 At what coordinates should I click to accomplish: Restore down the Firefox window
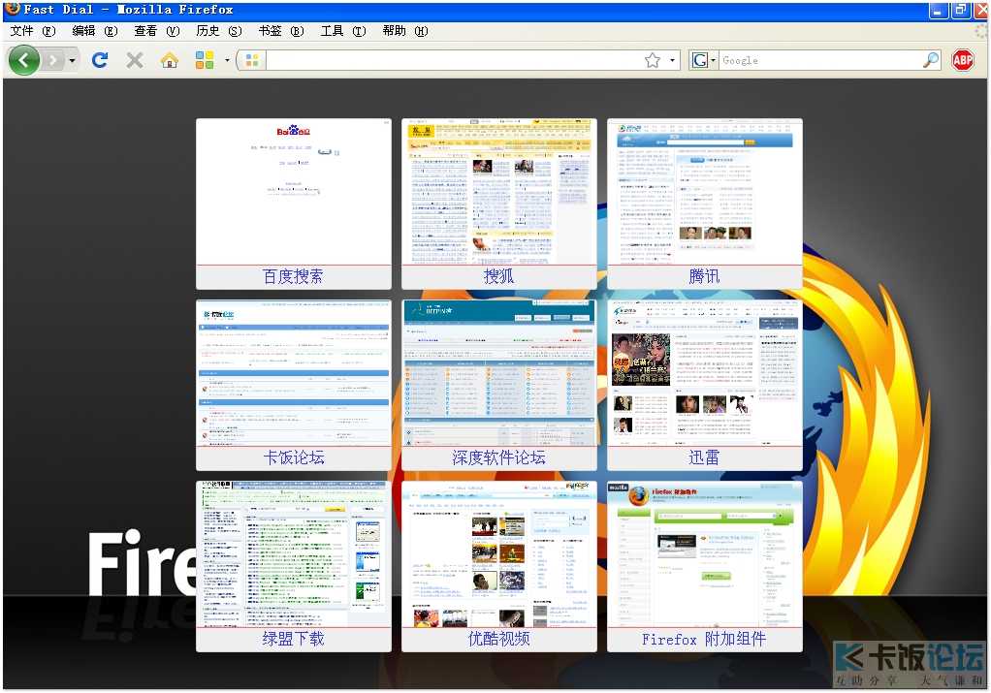click(x=960, y=10)
